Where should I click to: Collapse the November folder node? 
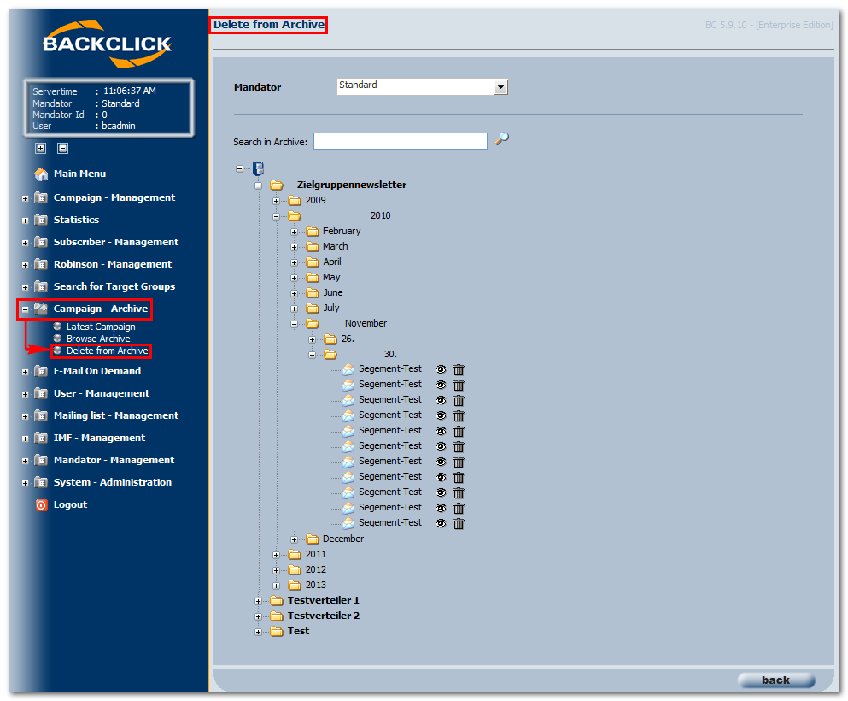[295, 324]
